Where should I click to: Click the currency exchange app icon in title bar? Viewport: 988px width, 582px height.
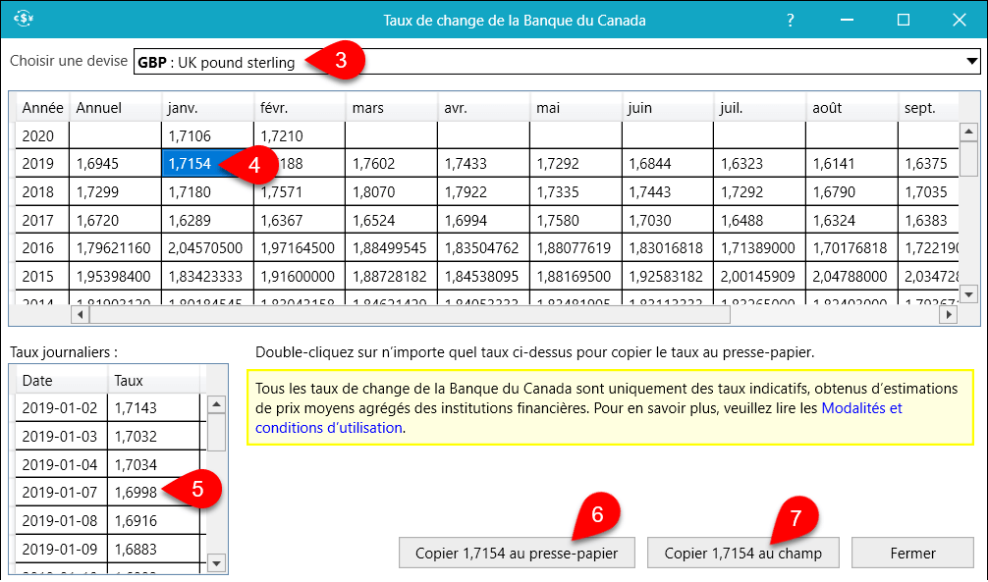(24, 19)
